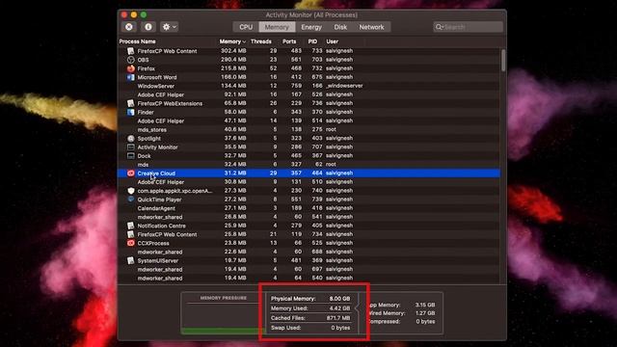Image resolution: width=617 pixels, height=347 pixels.
Task: Click the Firefox process icon
Action: click(x=131, y=68)
